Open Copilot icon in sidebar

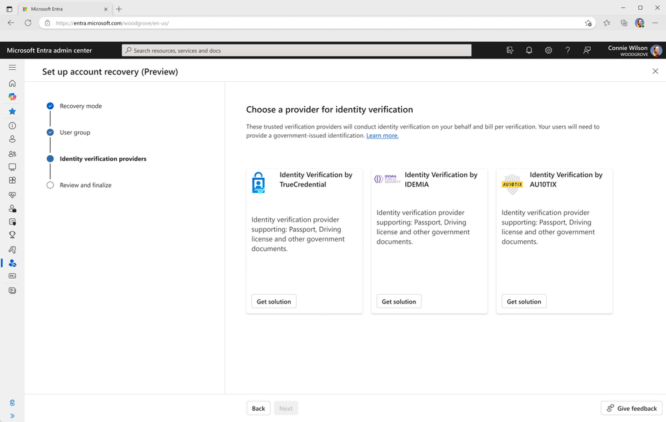point(12,97)
